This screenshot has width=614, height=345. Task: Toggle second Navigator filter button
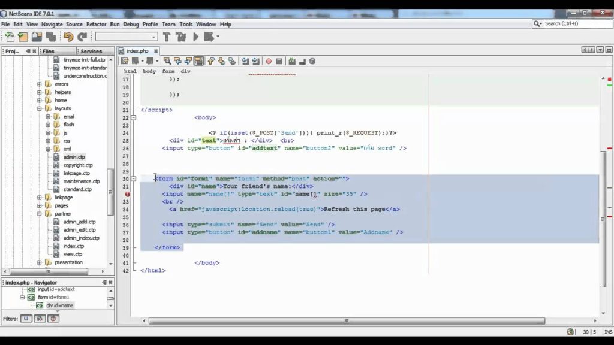click(x=40, y=319)
